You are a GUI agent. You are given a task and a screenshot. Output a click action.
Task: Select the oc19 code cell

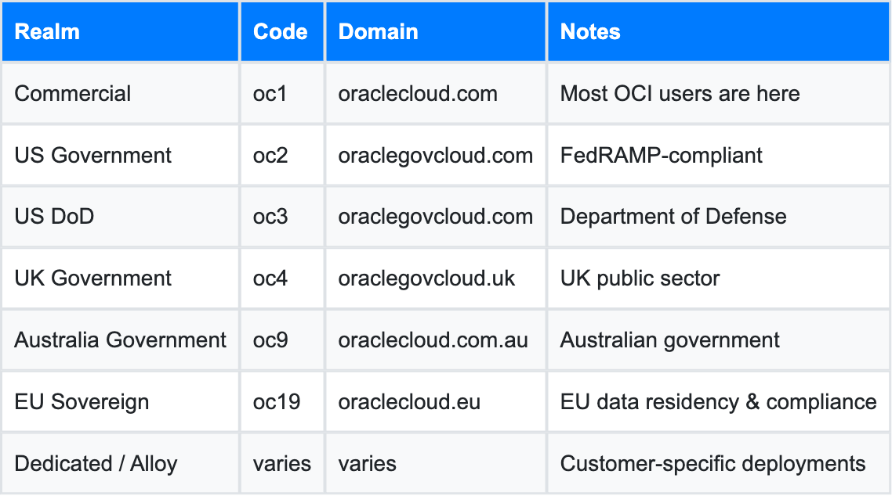click(283, 402)
